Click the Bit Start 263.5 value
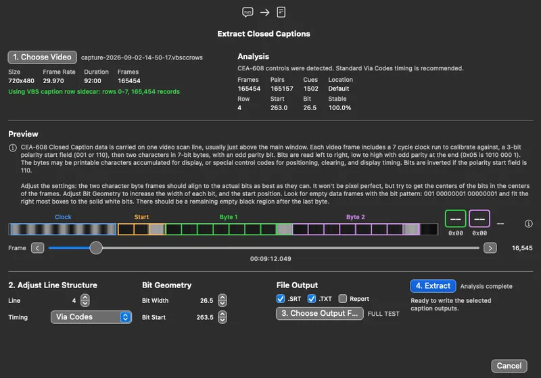This screenshot has height=378, width=541. point(205,317)
